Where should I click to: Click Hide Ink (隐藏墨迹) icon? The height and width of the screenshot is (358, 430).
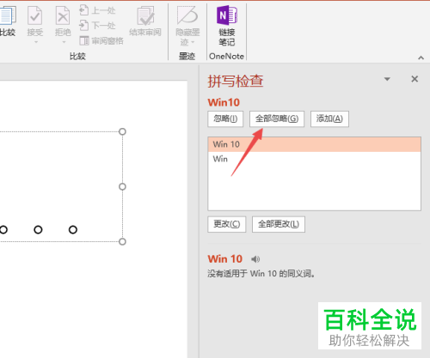[187, 15]
